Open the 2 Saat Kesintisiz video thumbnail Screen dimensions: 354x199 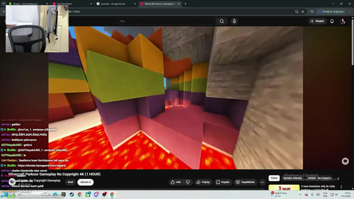(284, 188)
